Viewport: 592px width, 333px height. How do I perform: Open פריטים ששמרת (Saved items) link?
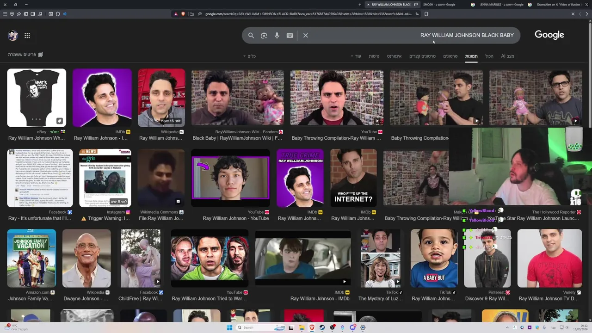coord(25,55)
